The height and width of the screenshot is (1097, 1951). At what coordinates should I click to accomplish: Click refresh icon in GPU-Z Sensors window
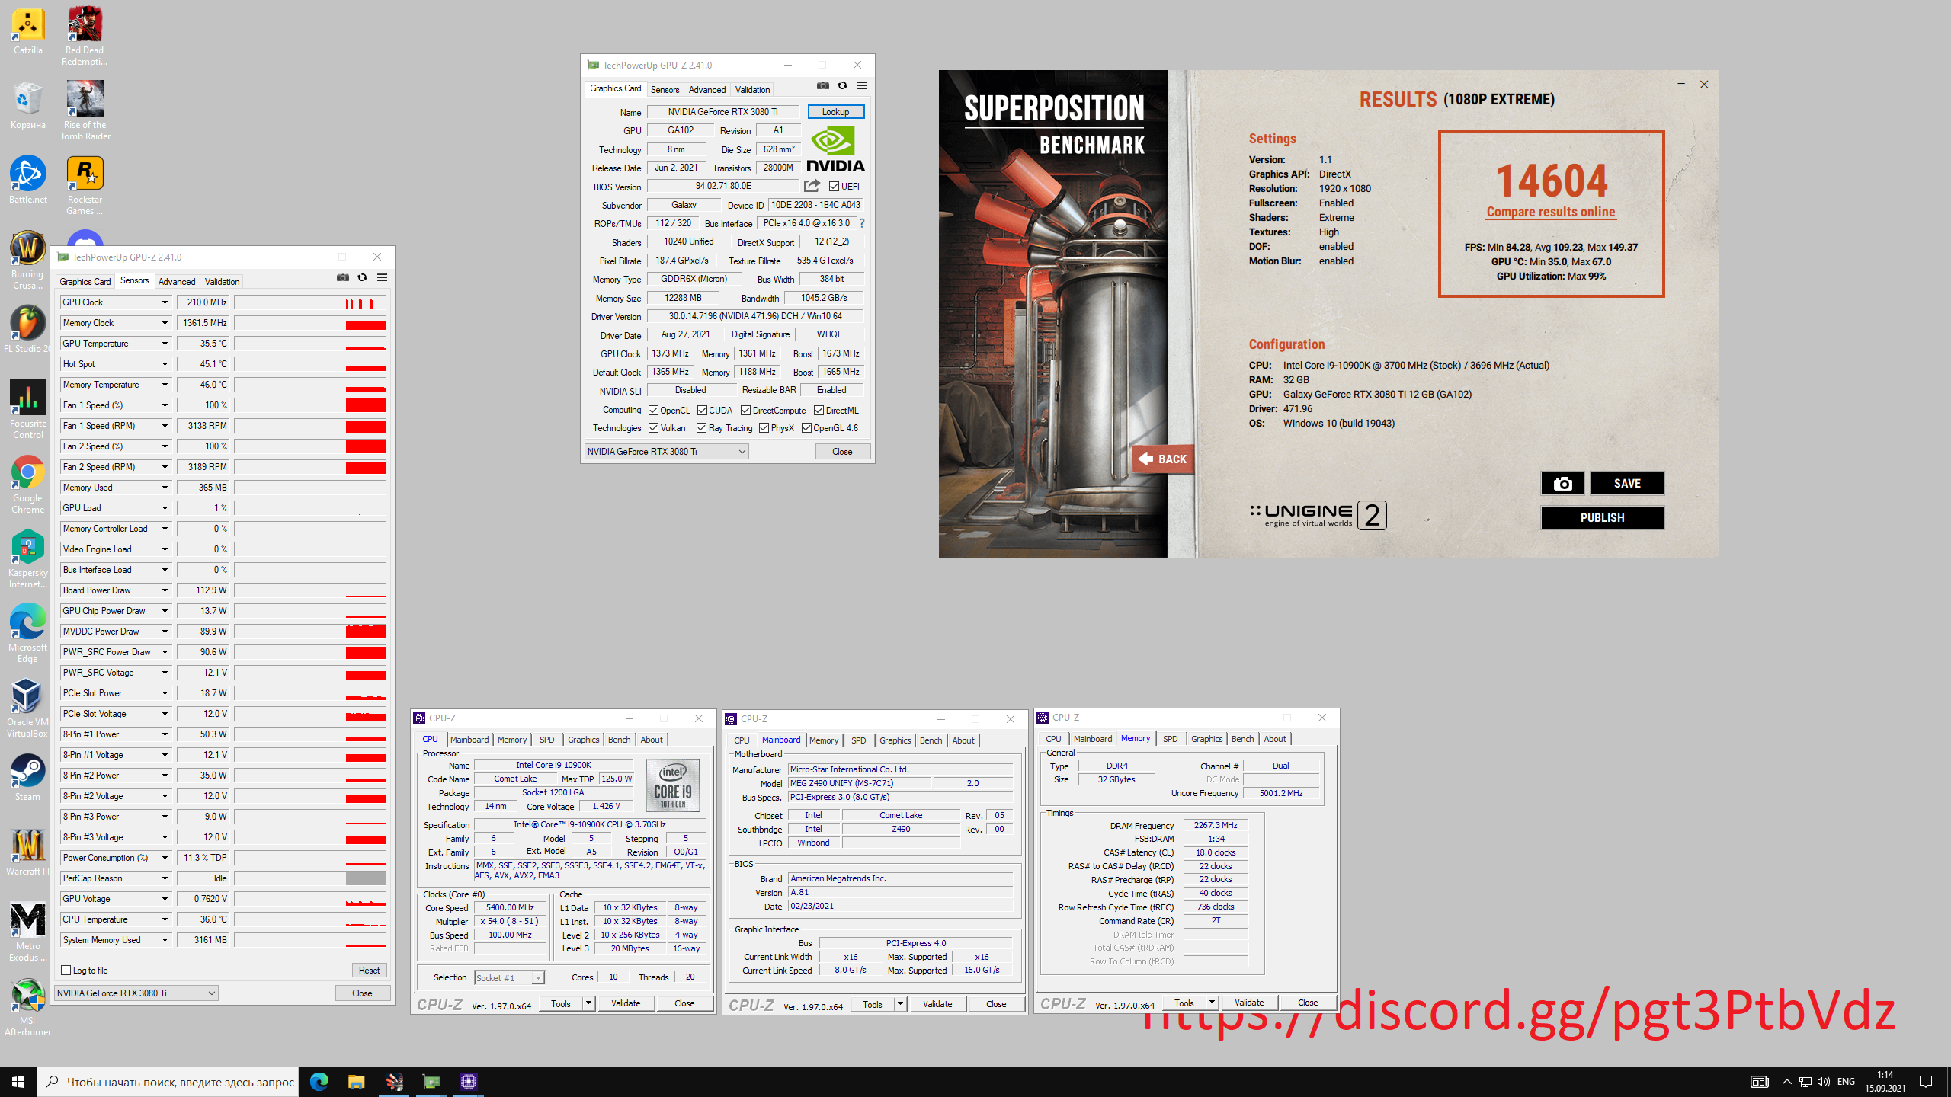click(363, 278)
